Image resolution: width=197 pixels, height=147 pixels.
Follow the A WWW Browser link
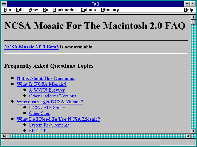point(47,90)
